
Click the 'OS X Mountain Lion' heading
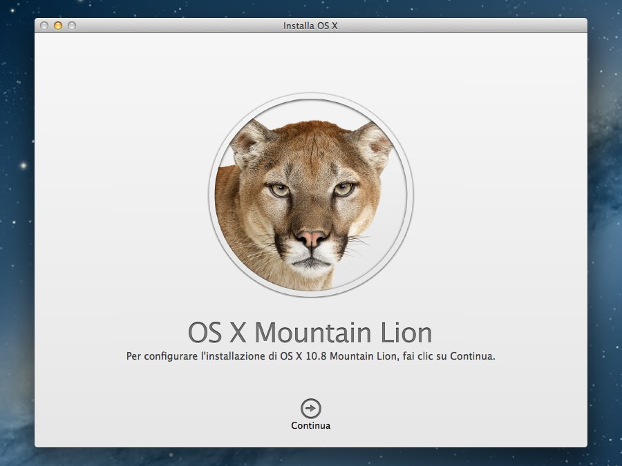(310, 333)
